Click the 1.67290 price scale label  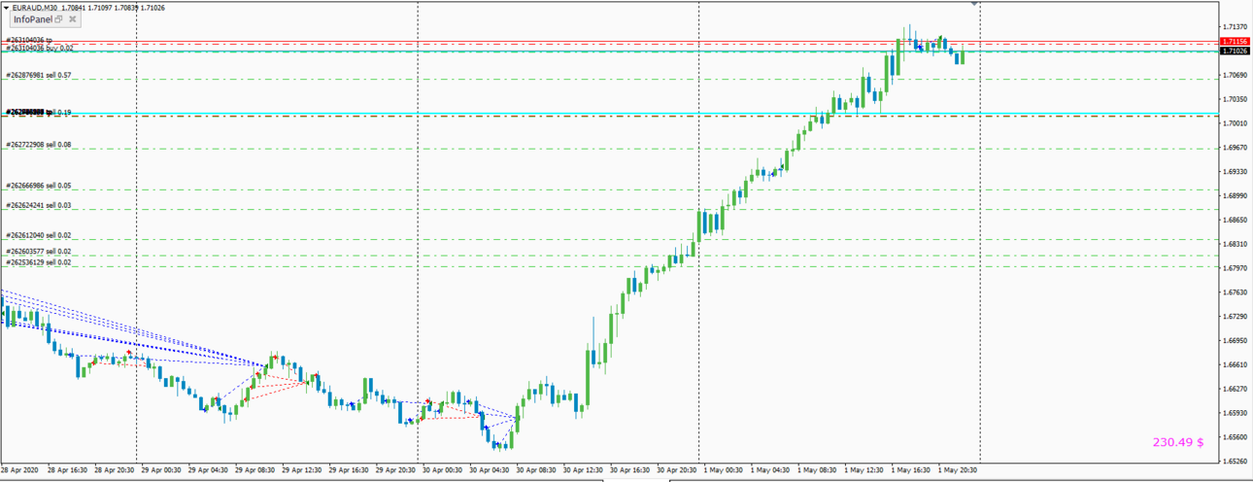[x=1236, y=316]
